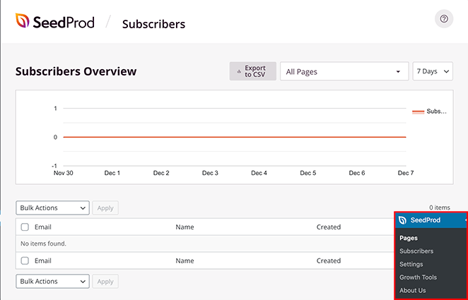Open Settings from the SeedProd menu
Screen dimensions: 468x300
coord(411,264)
